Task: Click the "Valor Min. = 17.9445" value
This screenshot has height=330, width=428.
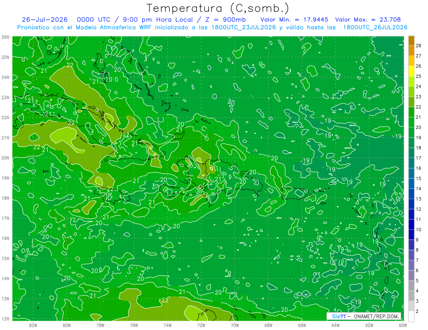Action: point(294,20)
